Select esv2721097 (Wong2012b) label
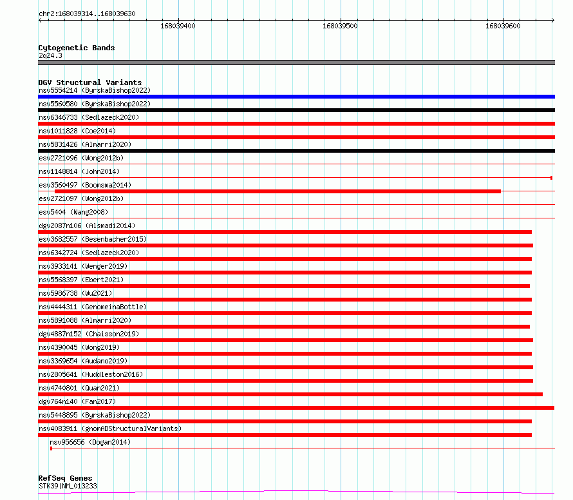 pos(81,198)
